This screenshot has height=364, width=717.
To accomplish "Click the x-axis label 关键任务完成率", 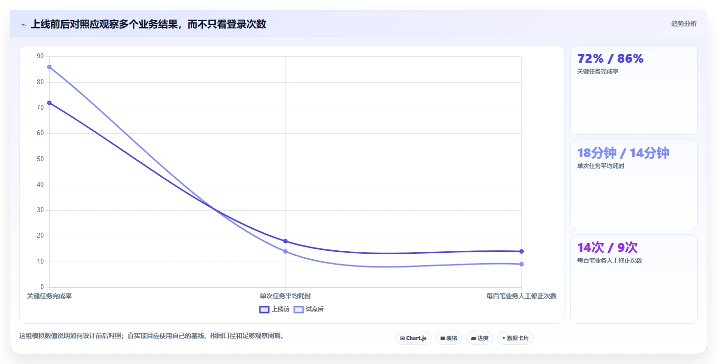I will pos(49,296).
